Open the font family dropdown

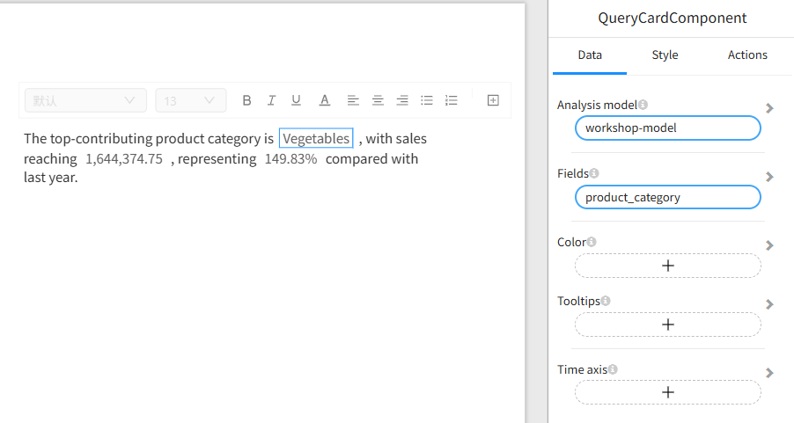click(85, 100)
